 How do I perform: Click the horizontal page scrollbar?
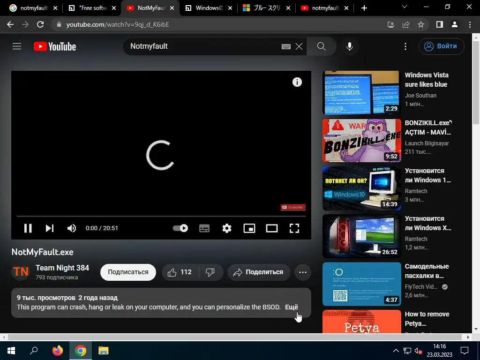[x=236, y=337]
